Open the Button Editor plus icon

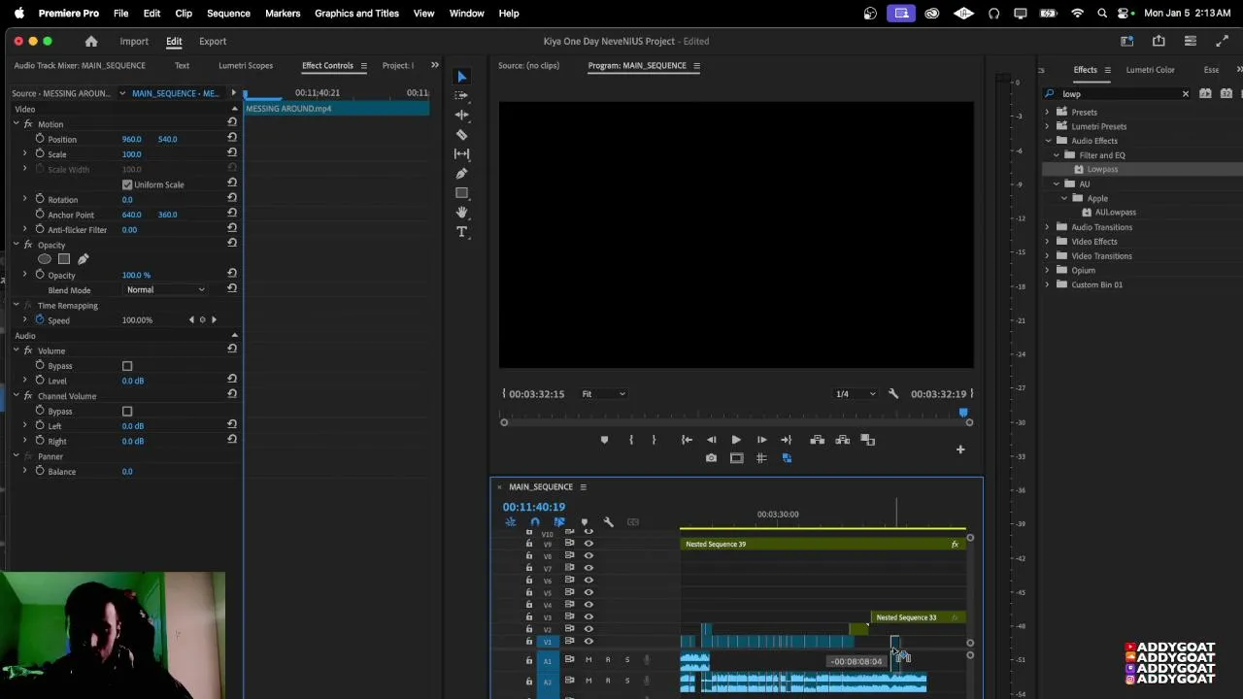[x=960, y=449]
